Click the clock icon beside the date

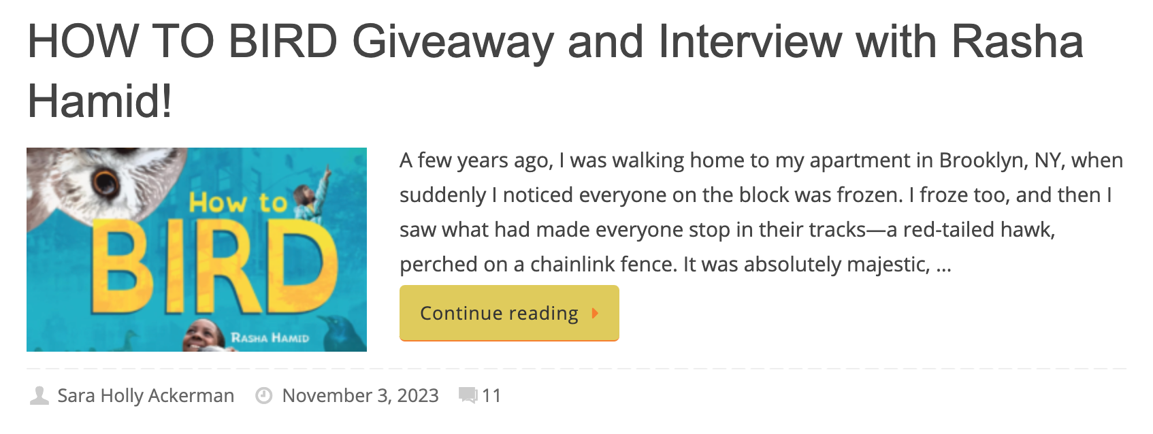(x=263, y=395)
